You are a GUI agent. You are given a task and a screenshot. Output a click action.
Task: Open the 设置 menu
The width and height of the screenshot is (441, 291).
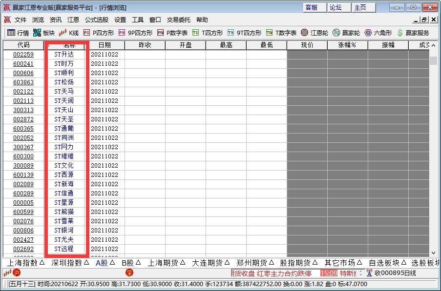pyautogui.click(x=120, y=19)
